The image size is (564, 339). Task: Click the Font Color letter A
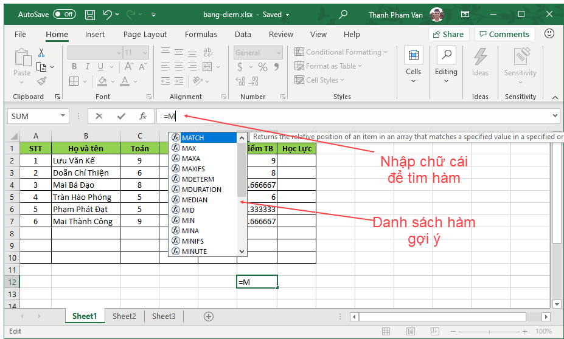[125, 81]
